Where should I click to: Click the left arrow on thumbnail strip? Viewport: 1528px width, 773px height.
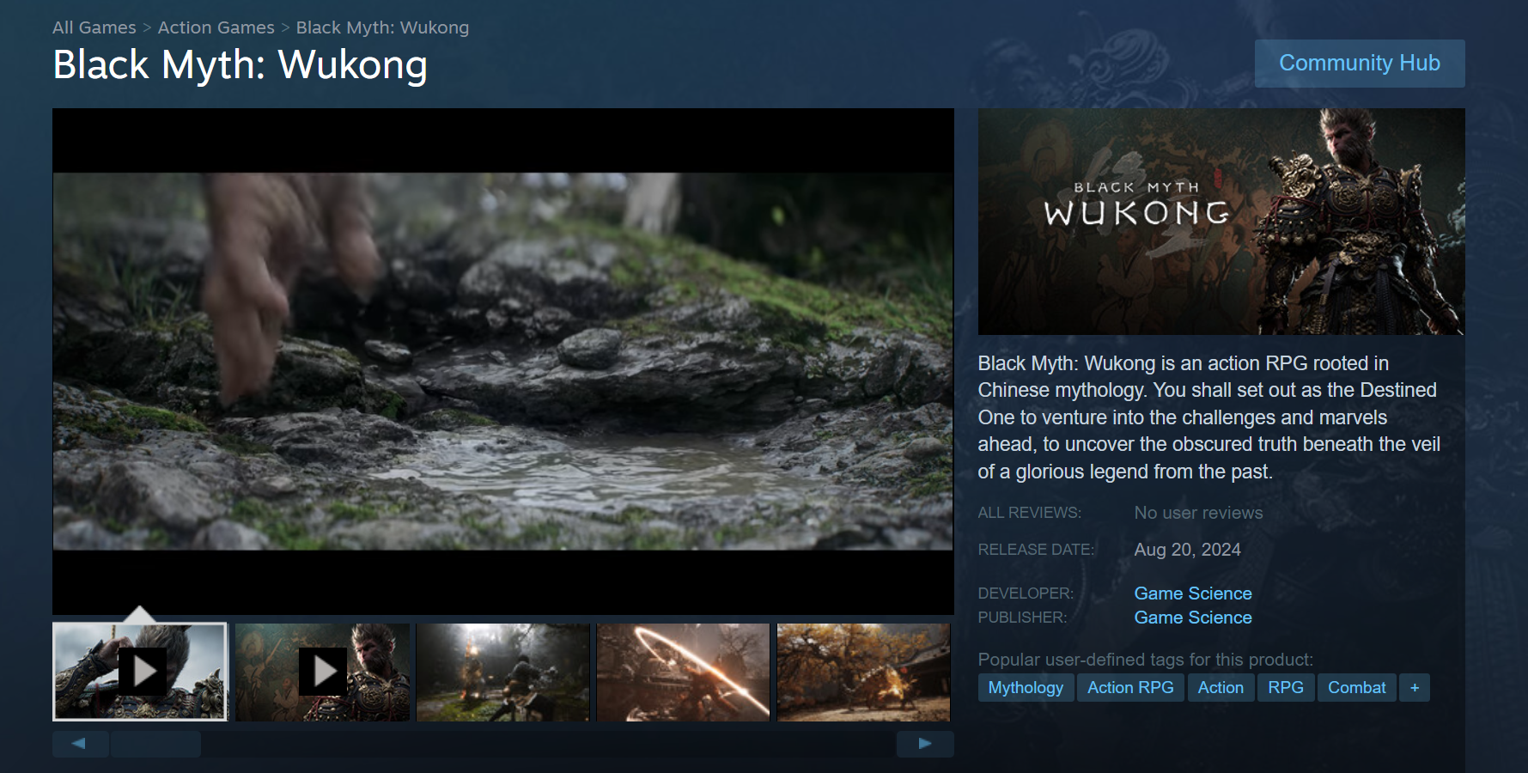click(x=80, y=744)
